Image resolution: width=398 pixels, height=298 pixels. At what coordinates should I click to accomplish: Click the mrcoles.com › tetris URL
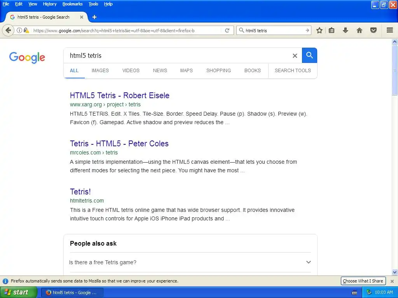(x=94, y=152)
